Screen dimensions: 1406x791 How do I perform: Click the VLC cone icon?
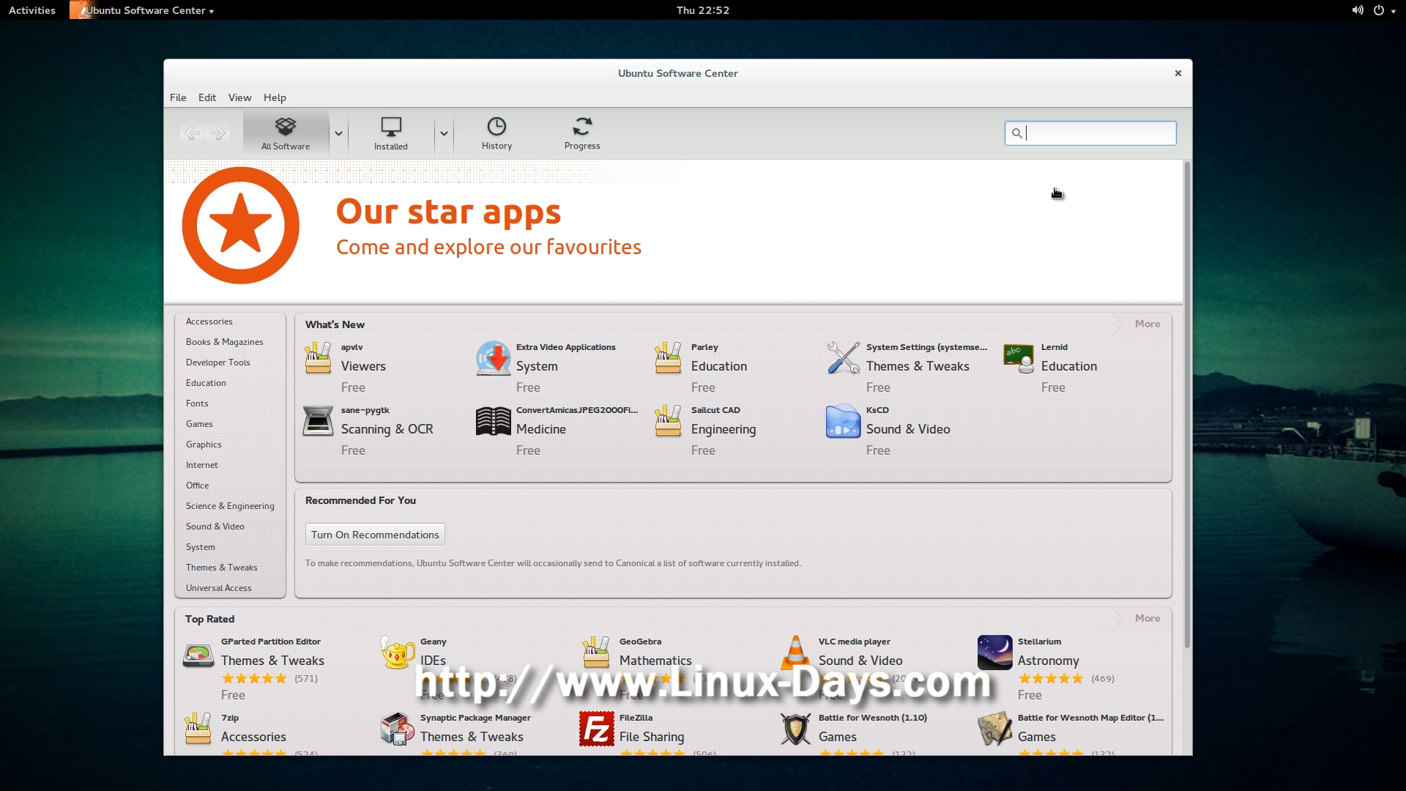point(795,653)
